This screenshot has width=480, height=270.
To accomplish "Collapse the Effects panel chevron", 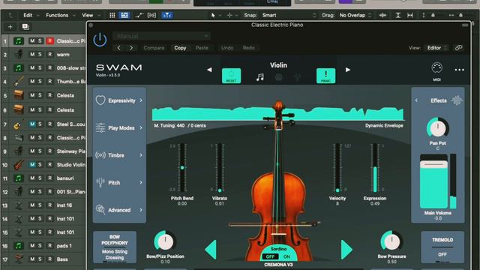I will point(416,100).
